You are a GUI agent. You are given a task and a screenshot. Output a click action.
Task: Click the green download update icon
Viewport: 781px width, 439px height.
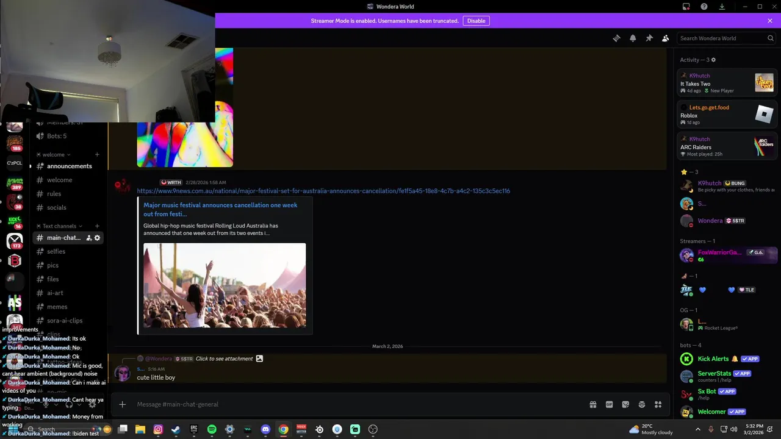(x=722, y=7)
